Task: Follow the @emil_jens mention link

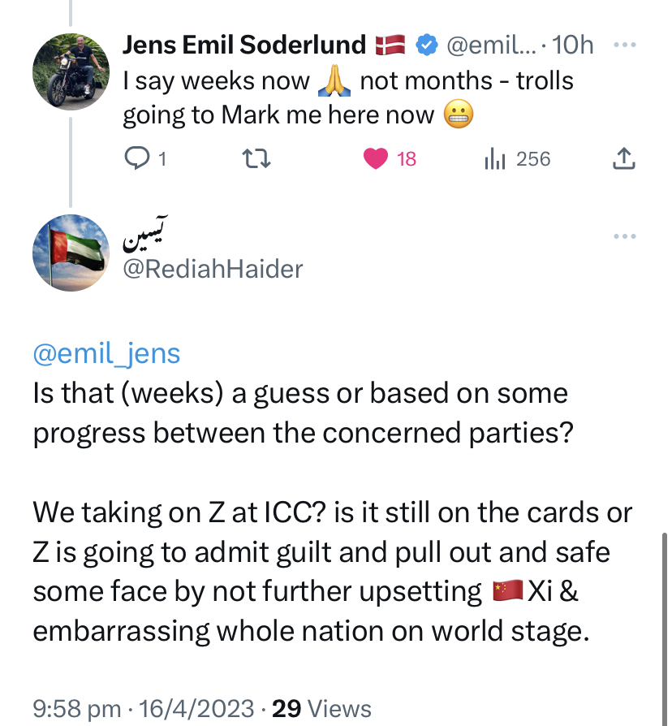Action: point(106,353)
